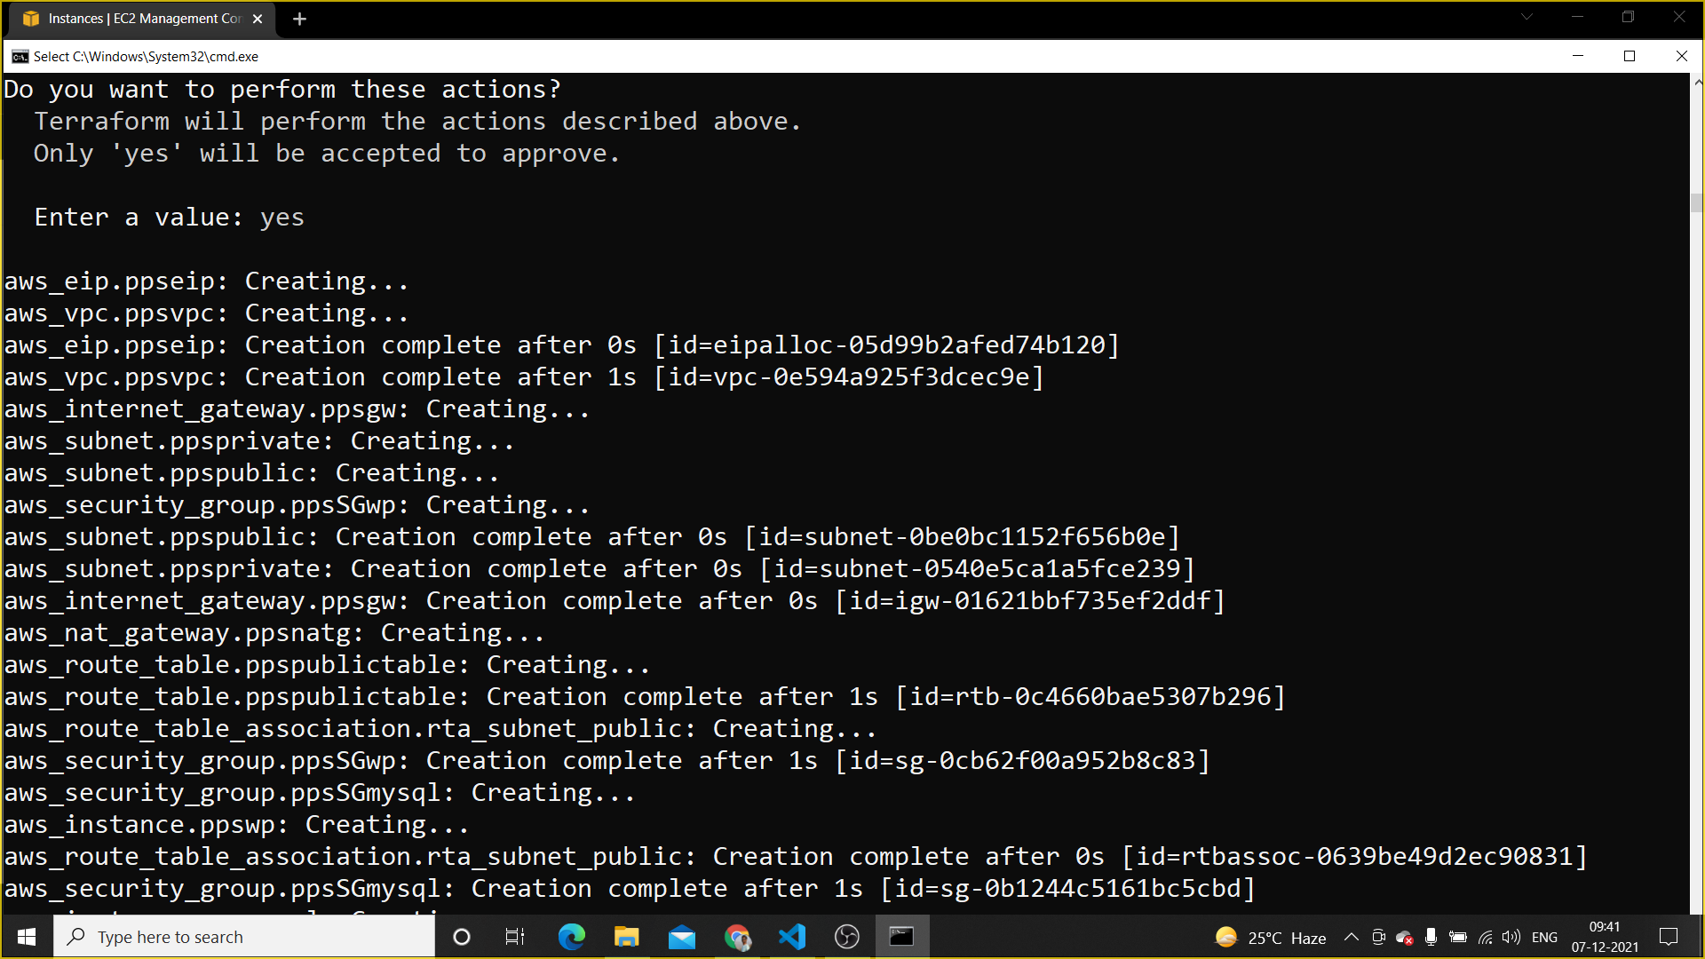Open Microsoft Edge from taskbar
Screen dimensions: 1705x959
click(571, 937)
